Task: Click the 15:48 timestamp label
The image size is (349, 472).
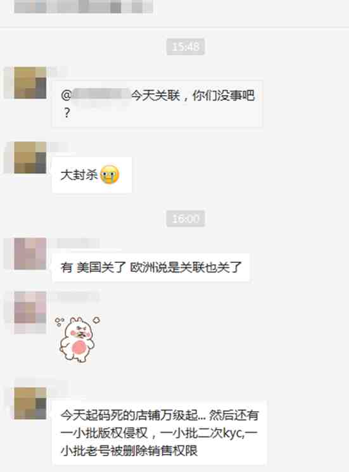Action: click(186, 47)
